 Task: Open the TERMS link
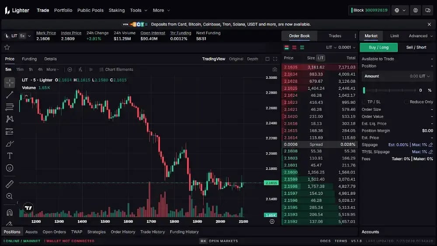tap(341, 241)
